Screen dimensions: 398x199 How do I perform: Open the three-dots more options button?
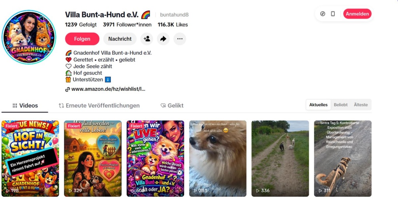coord(180,39)
